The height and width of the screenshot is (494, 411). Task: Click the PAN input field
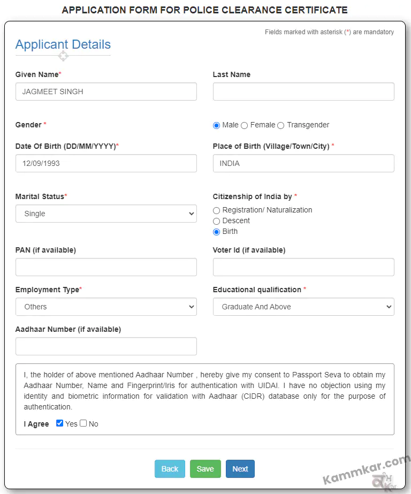[106, 267]
